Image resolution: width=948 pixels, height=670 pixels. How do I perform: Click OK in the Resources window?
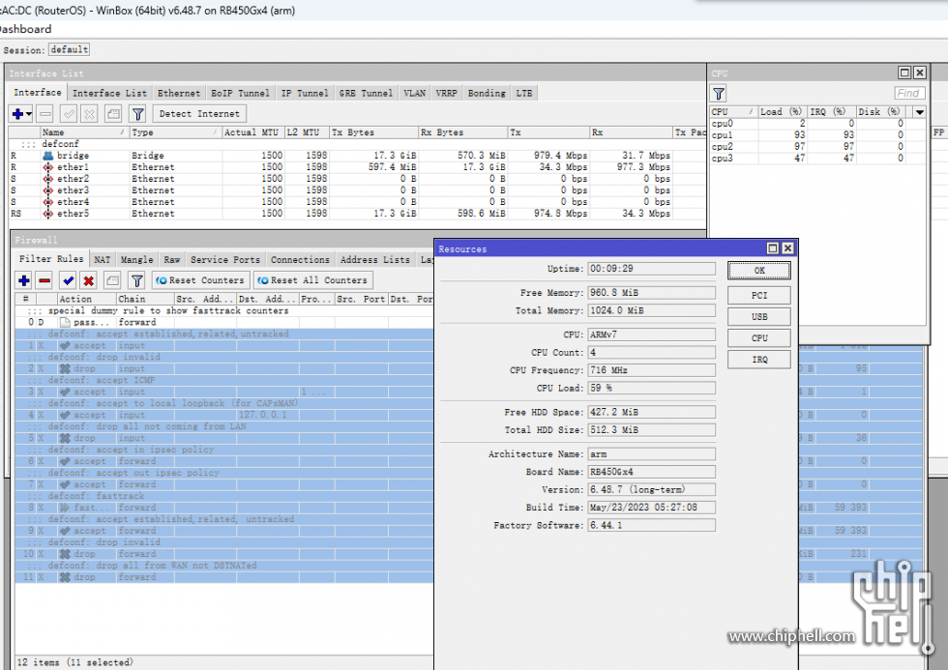coord(759,271)
